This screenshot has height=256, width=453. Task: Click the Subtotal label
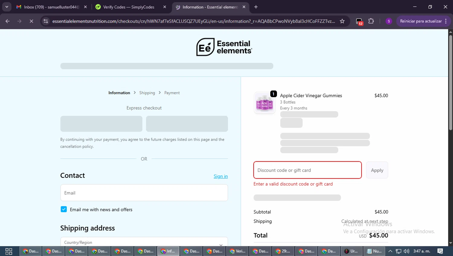tap(262, 212)
